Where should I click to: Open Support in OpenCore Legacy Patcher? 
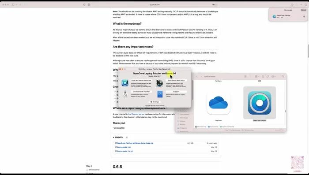(x=176, y=92)
